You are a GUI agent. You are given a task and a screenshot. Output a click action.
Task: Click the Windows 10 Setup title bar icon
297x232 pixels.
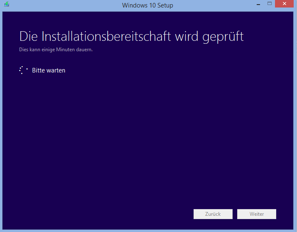(x=6, y=5)
